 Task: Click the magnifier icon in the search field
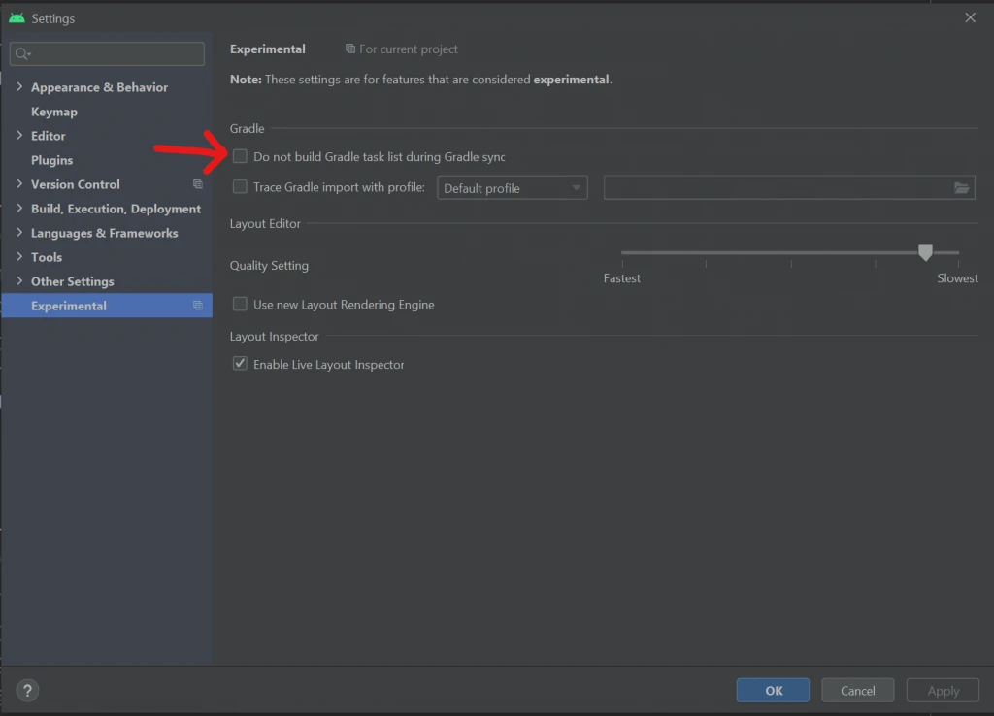(x=22, y=53)
